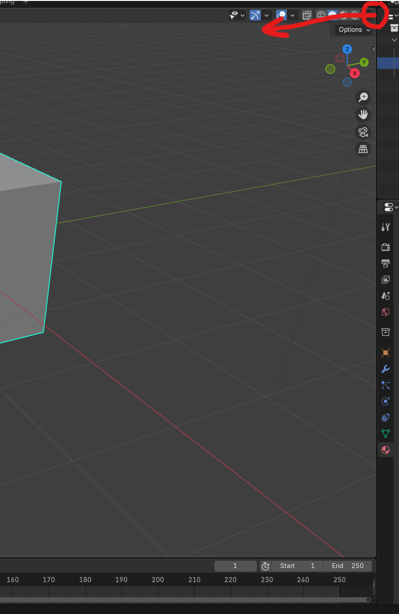Zoom the viewport with the magnifier gizmo
The height and width of the screenshot is (614, 399).
click(363, 97)
